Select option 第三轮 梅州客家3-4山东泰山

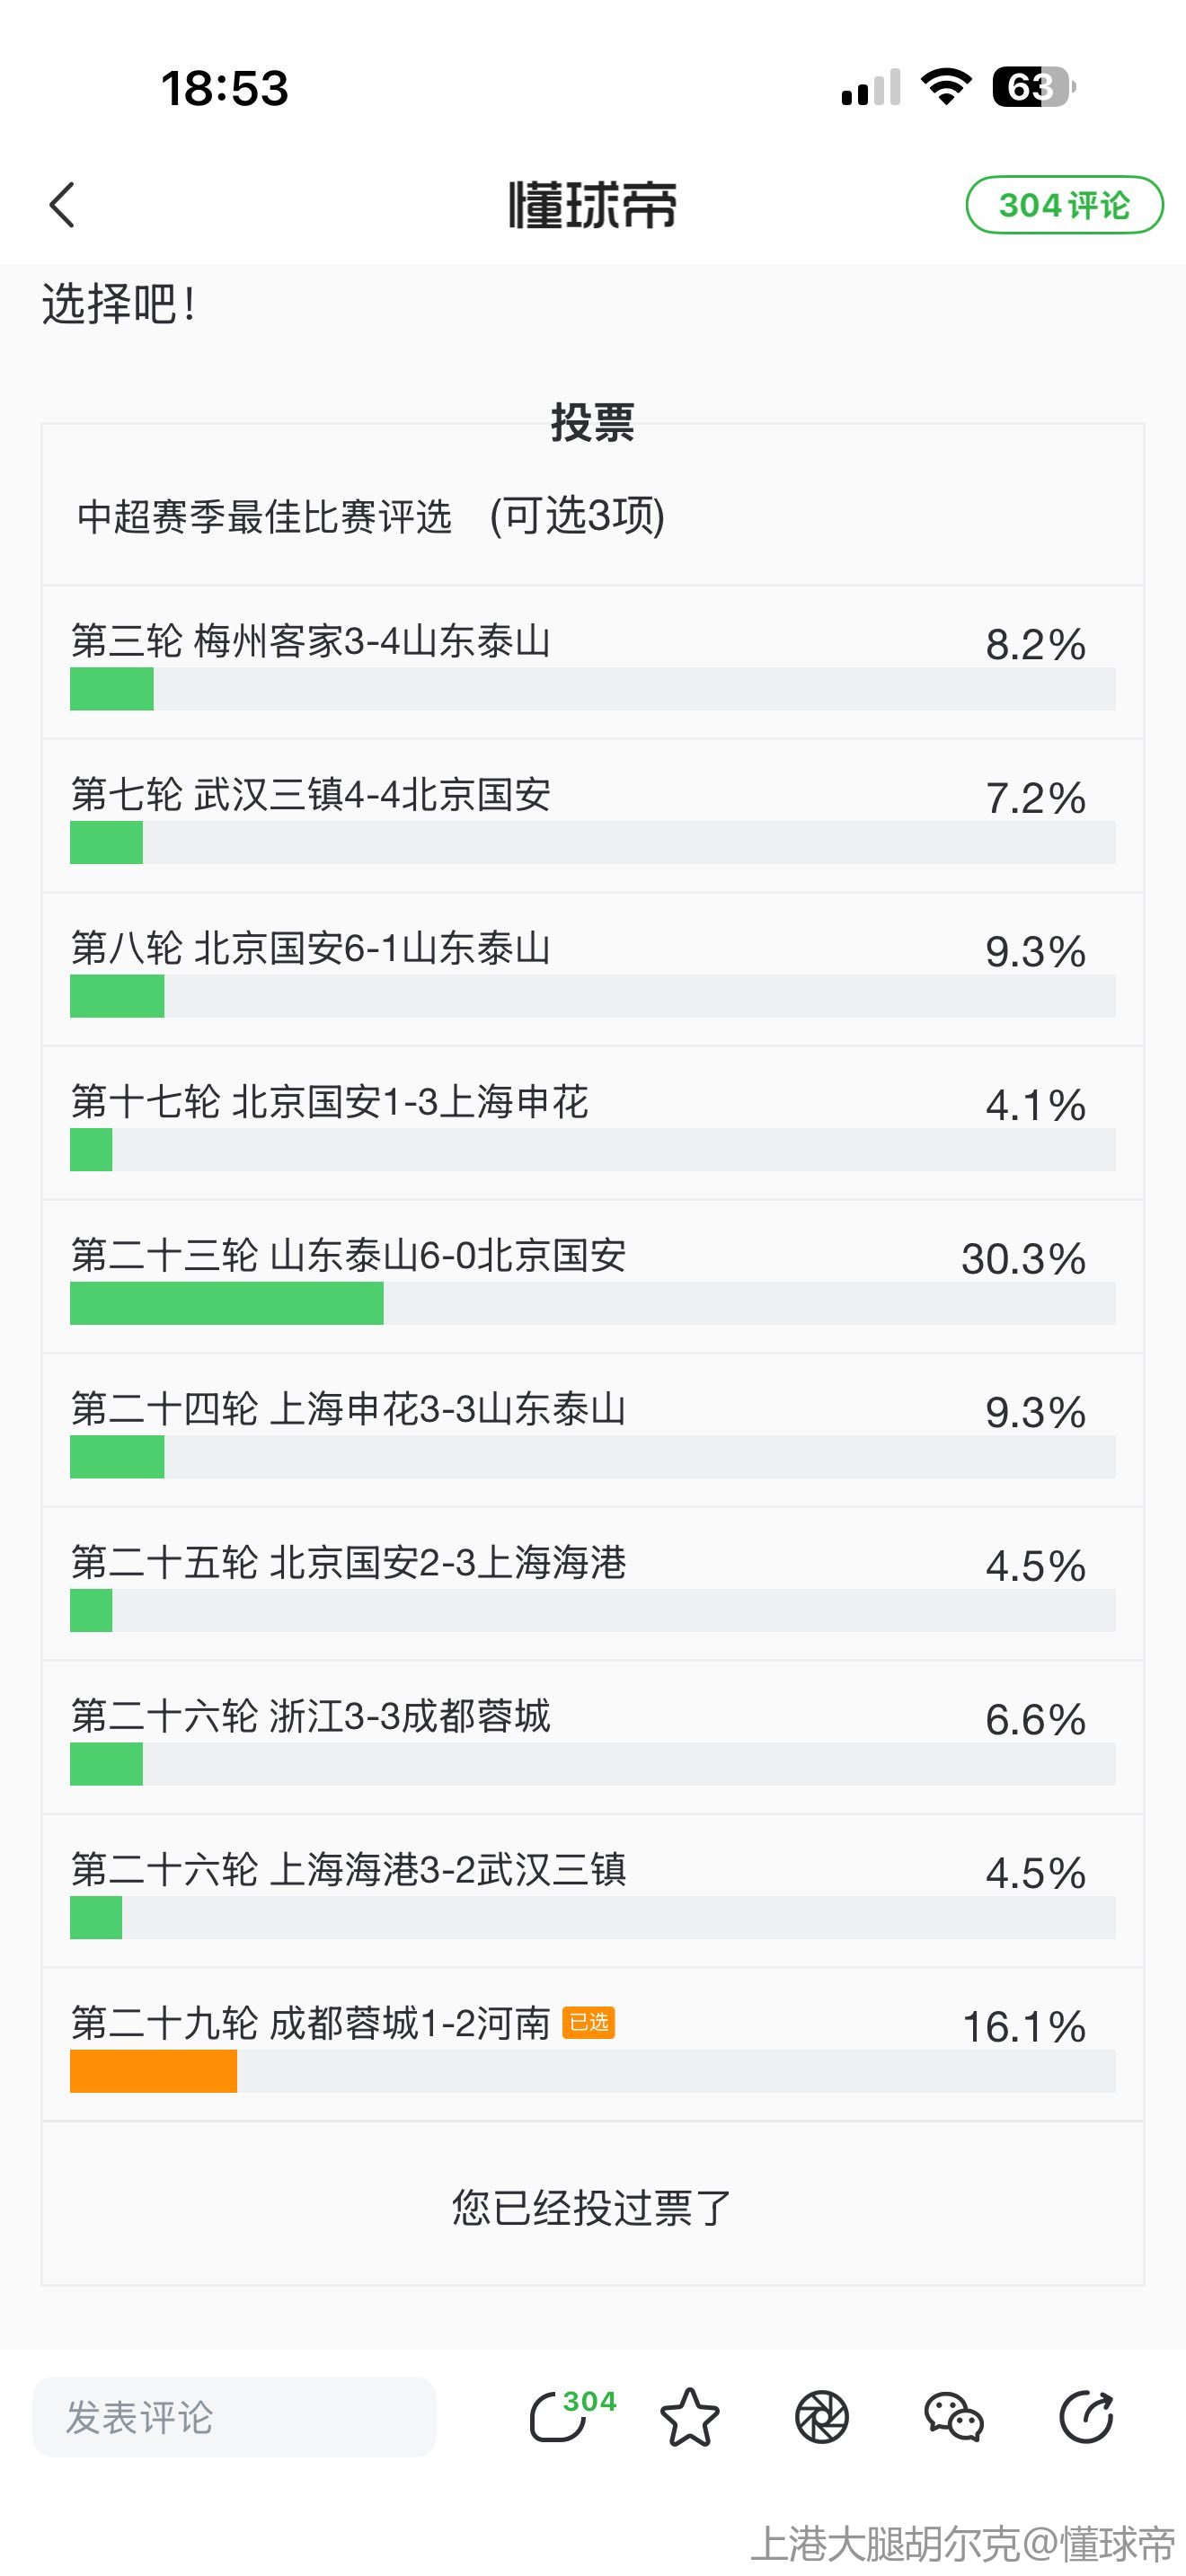311,641
